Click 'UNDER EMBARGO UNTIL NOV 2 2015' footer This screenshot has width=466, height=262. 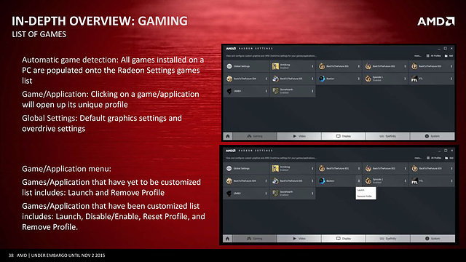68,255
